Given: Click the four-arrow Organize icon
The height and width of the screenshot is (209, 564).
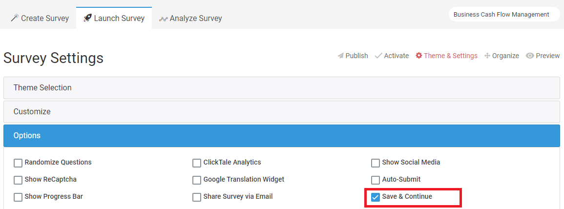Looking at the screenshot, I should point(487,56).
